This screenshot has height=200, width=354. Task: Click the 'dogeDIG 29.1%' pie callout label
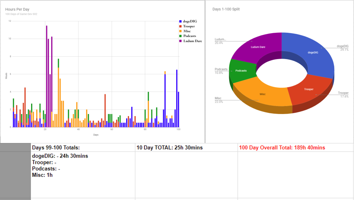pos(343,48)
